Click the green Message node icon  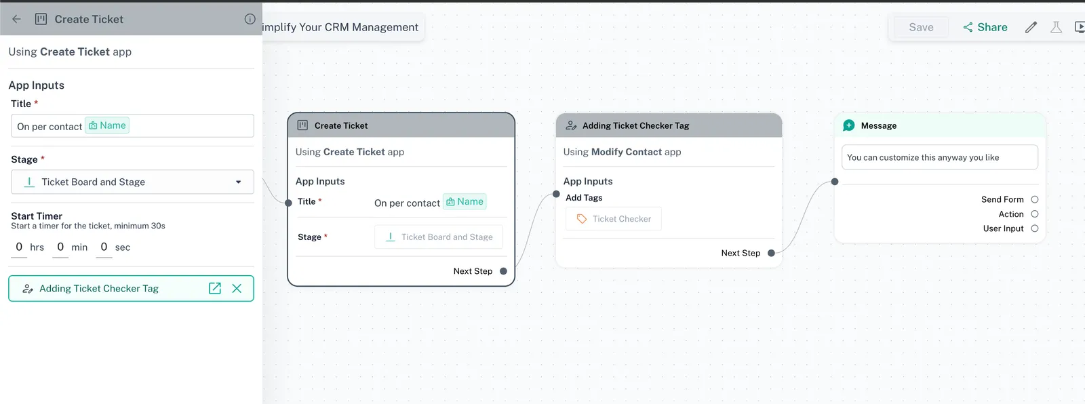[848, 125]
